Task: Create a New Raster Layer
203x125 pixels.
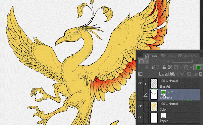Action: point(161,74)
